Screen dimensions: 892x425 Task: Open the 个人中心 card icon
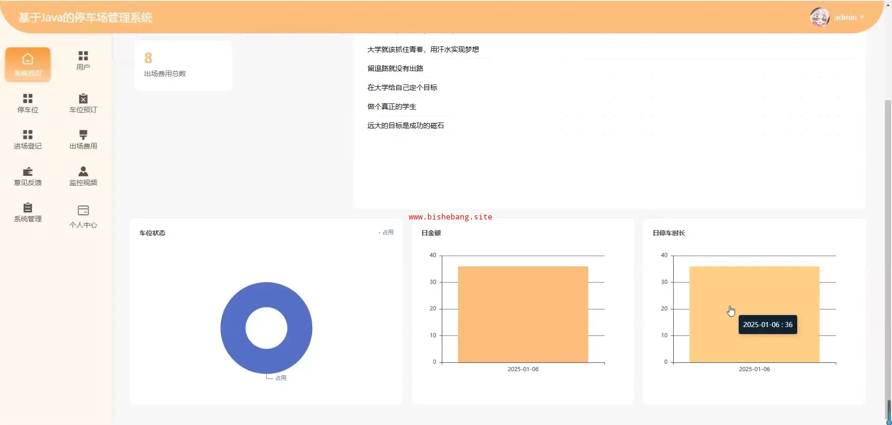click(x=83, y=211)
